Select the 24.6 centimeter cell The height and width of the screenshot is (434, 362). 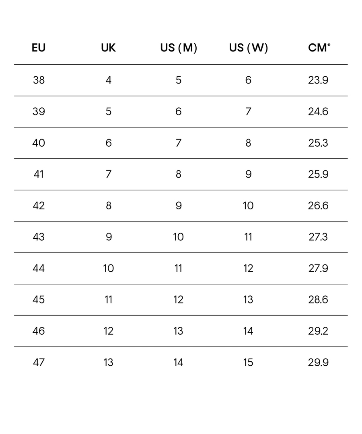coord(318,111)
